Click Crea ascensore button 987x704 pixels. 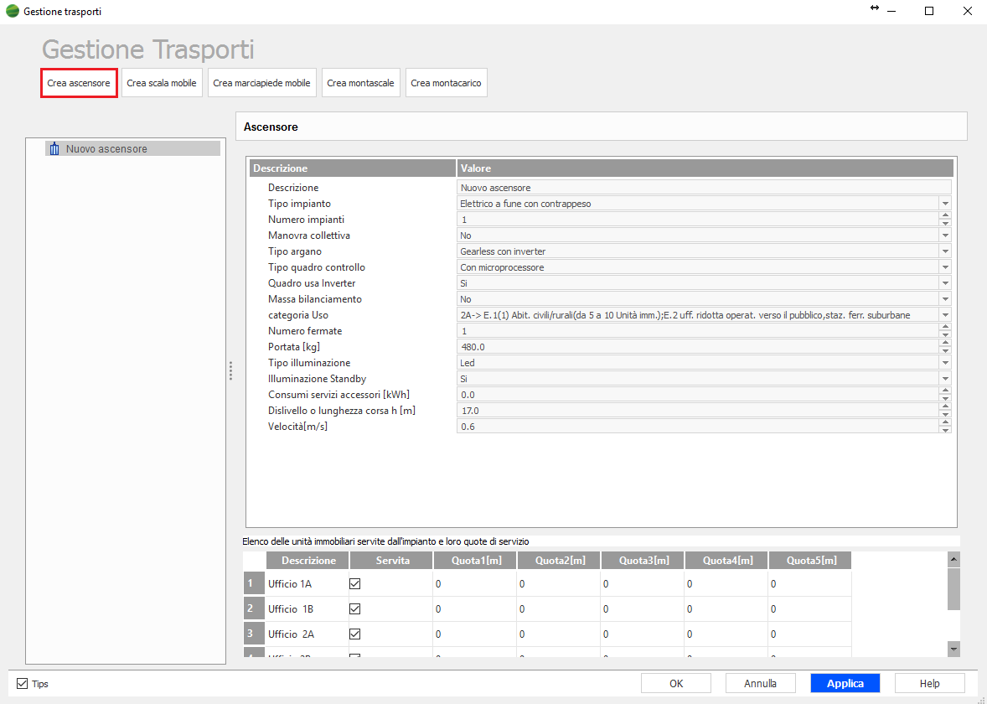[x=79, y=83]
